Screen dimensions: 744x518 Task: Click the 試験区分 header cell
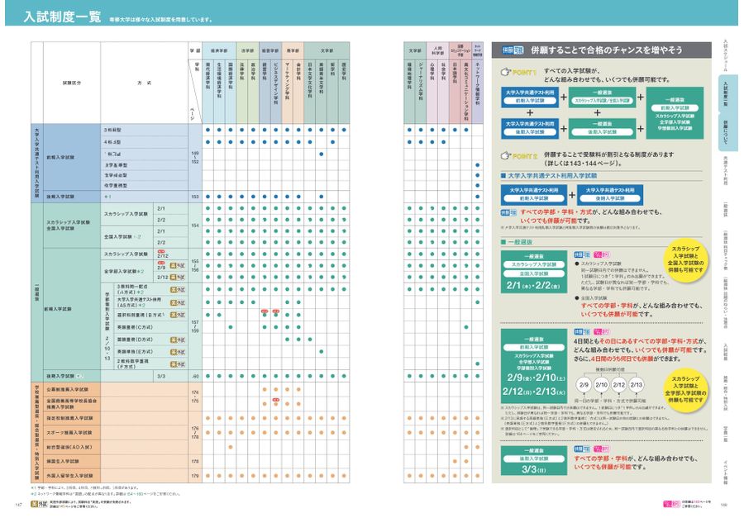point(72,83)
